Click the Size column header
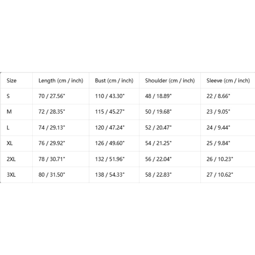This screenshot has width=255, height=255. pyautogui.click(x=11, y=81)
